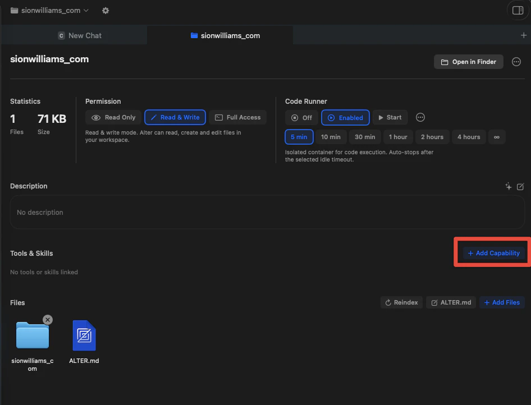The width and height of the screenshot is (531, 405).
Task: Select 2 hours idle timeout
Action: 432,137
